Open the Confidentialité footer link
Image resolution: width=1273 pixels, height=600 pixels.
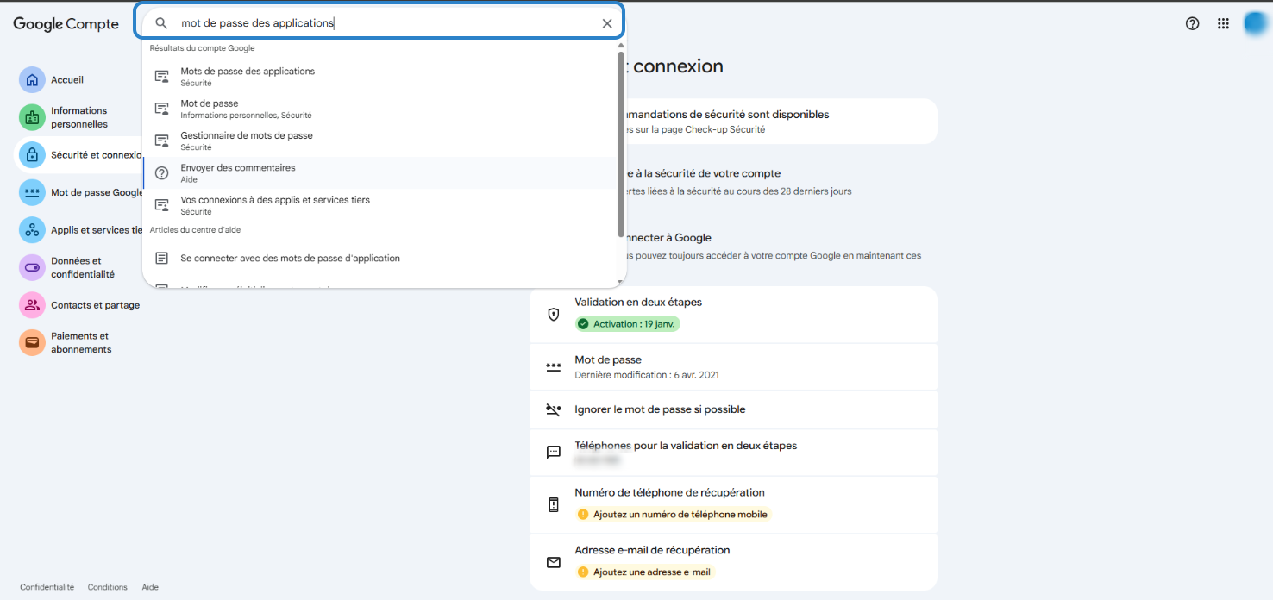click(47, 587)
